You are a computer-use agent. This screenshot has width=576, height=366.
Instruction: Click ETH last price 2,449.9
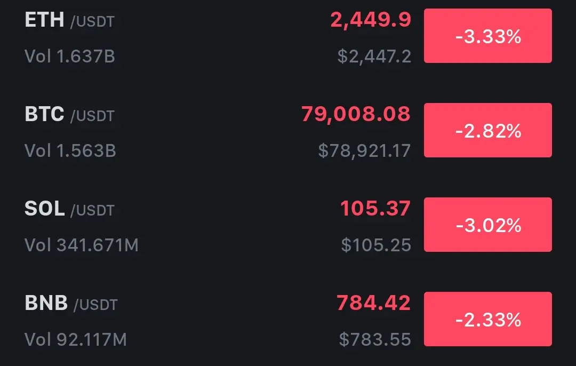click(371, 20)
